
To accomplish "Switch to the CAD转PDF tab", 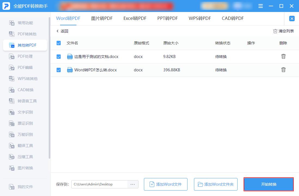I will [232, 18].
